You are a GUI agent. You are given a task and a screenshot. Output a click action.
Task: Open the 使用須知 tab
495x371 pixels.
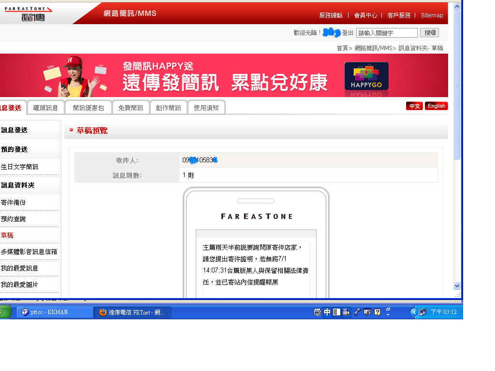click(x=206, y=108)
